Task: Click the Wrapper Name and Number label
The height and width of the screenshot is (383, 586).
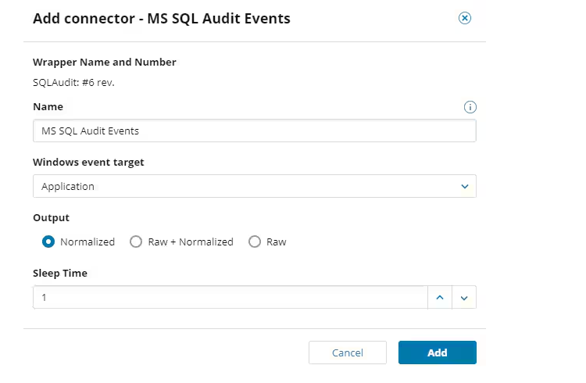Action: click(x=104, y=62)
